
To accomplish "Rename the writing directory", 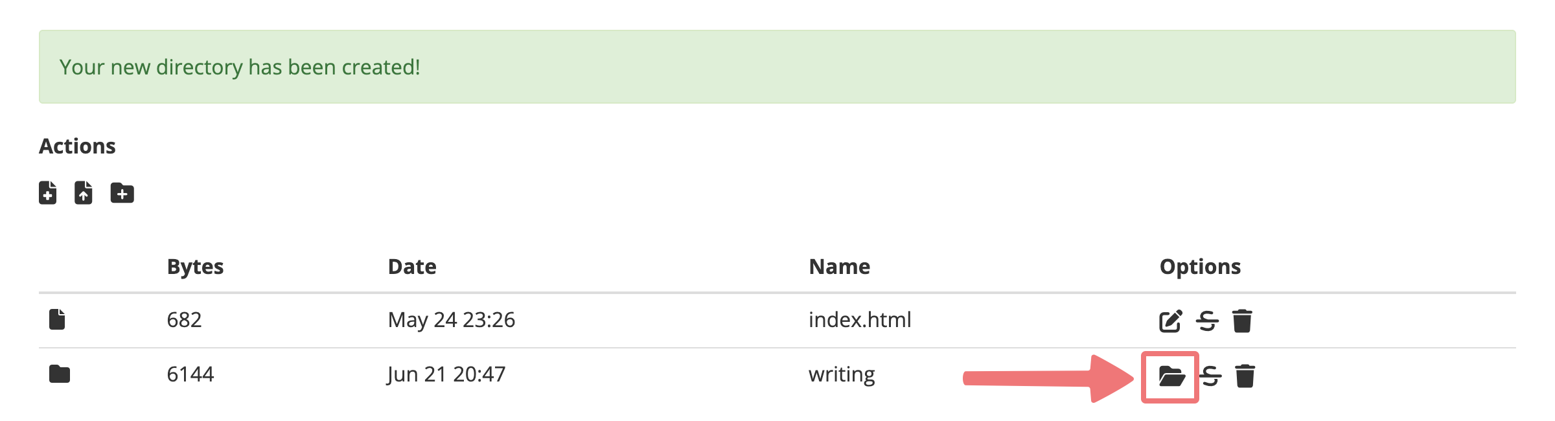I will click(x=1210, y=376).
